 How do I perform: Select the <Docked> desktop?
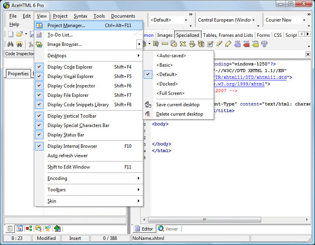178,84
